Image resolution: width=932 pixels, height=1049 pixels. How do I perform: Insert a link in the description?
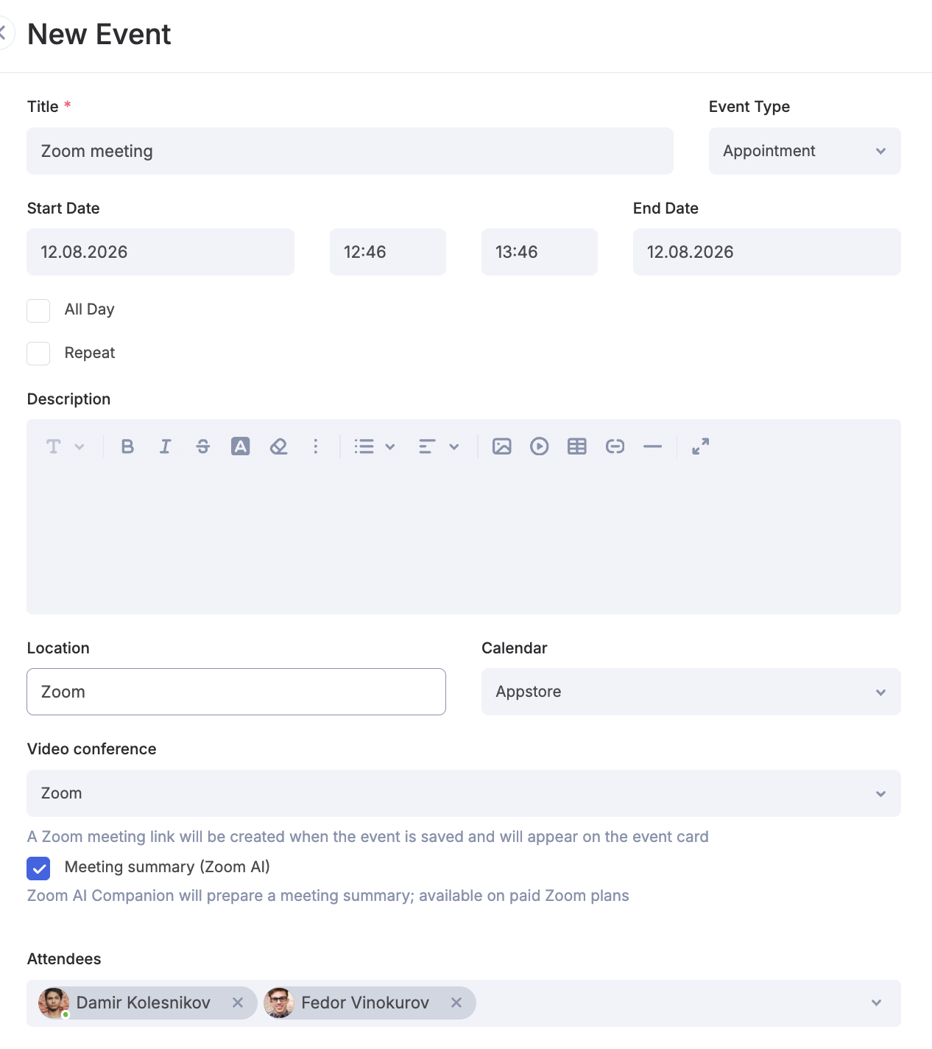coord(615,446)
